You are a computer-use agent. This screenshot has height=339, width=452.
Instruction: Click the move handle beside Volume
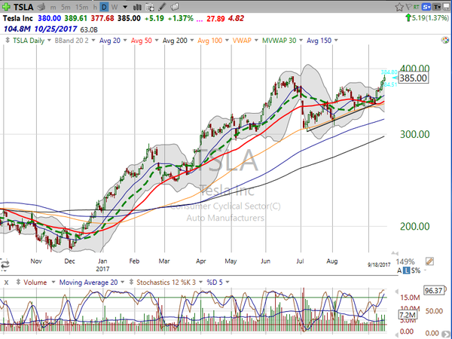(18, 282)
